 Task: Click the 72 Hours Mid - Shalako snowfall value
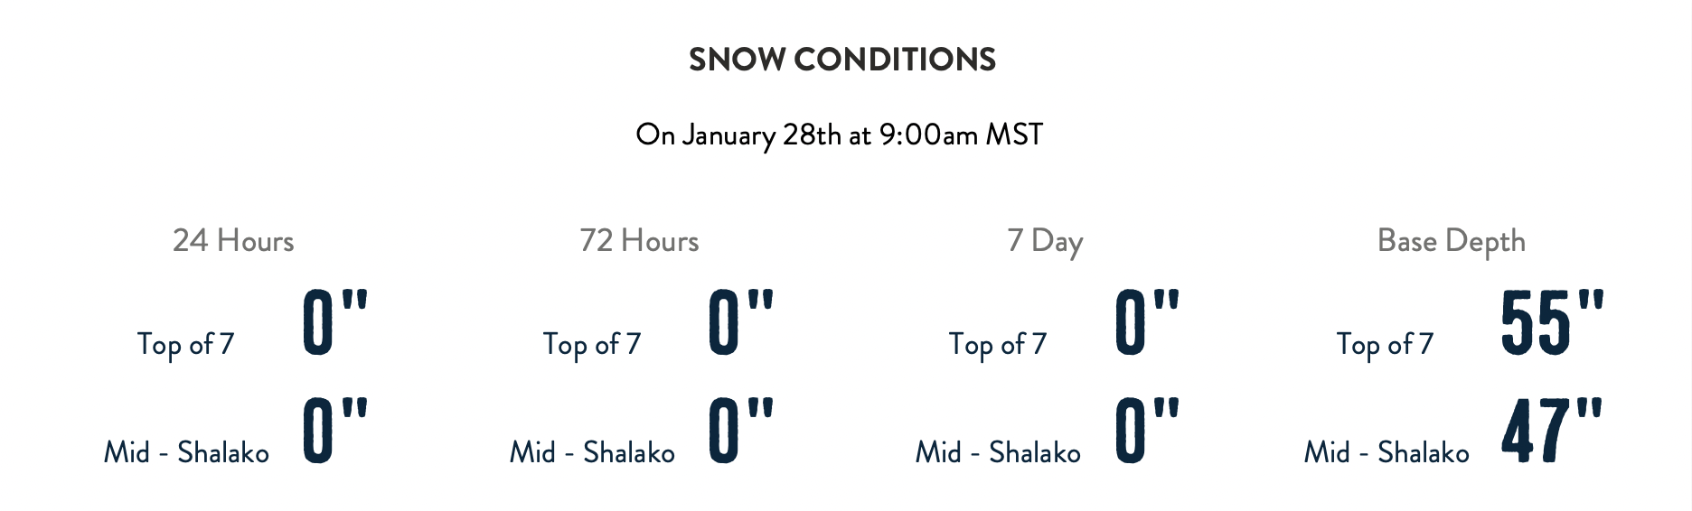coord(741,430)
